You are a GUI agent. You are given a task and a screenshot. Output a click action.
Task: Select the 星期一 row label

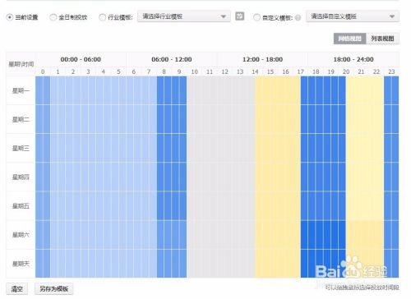21,90
